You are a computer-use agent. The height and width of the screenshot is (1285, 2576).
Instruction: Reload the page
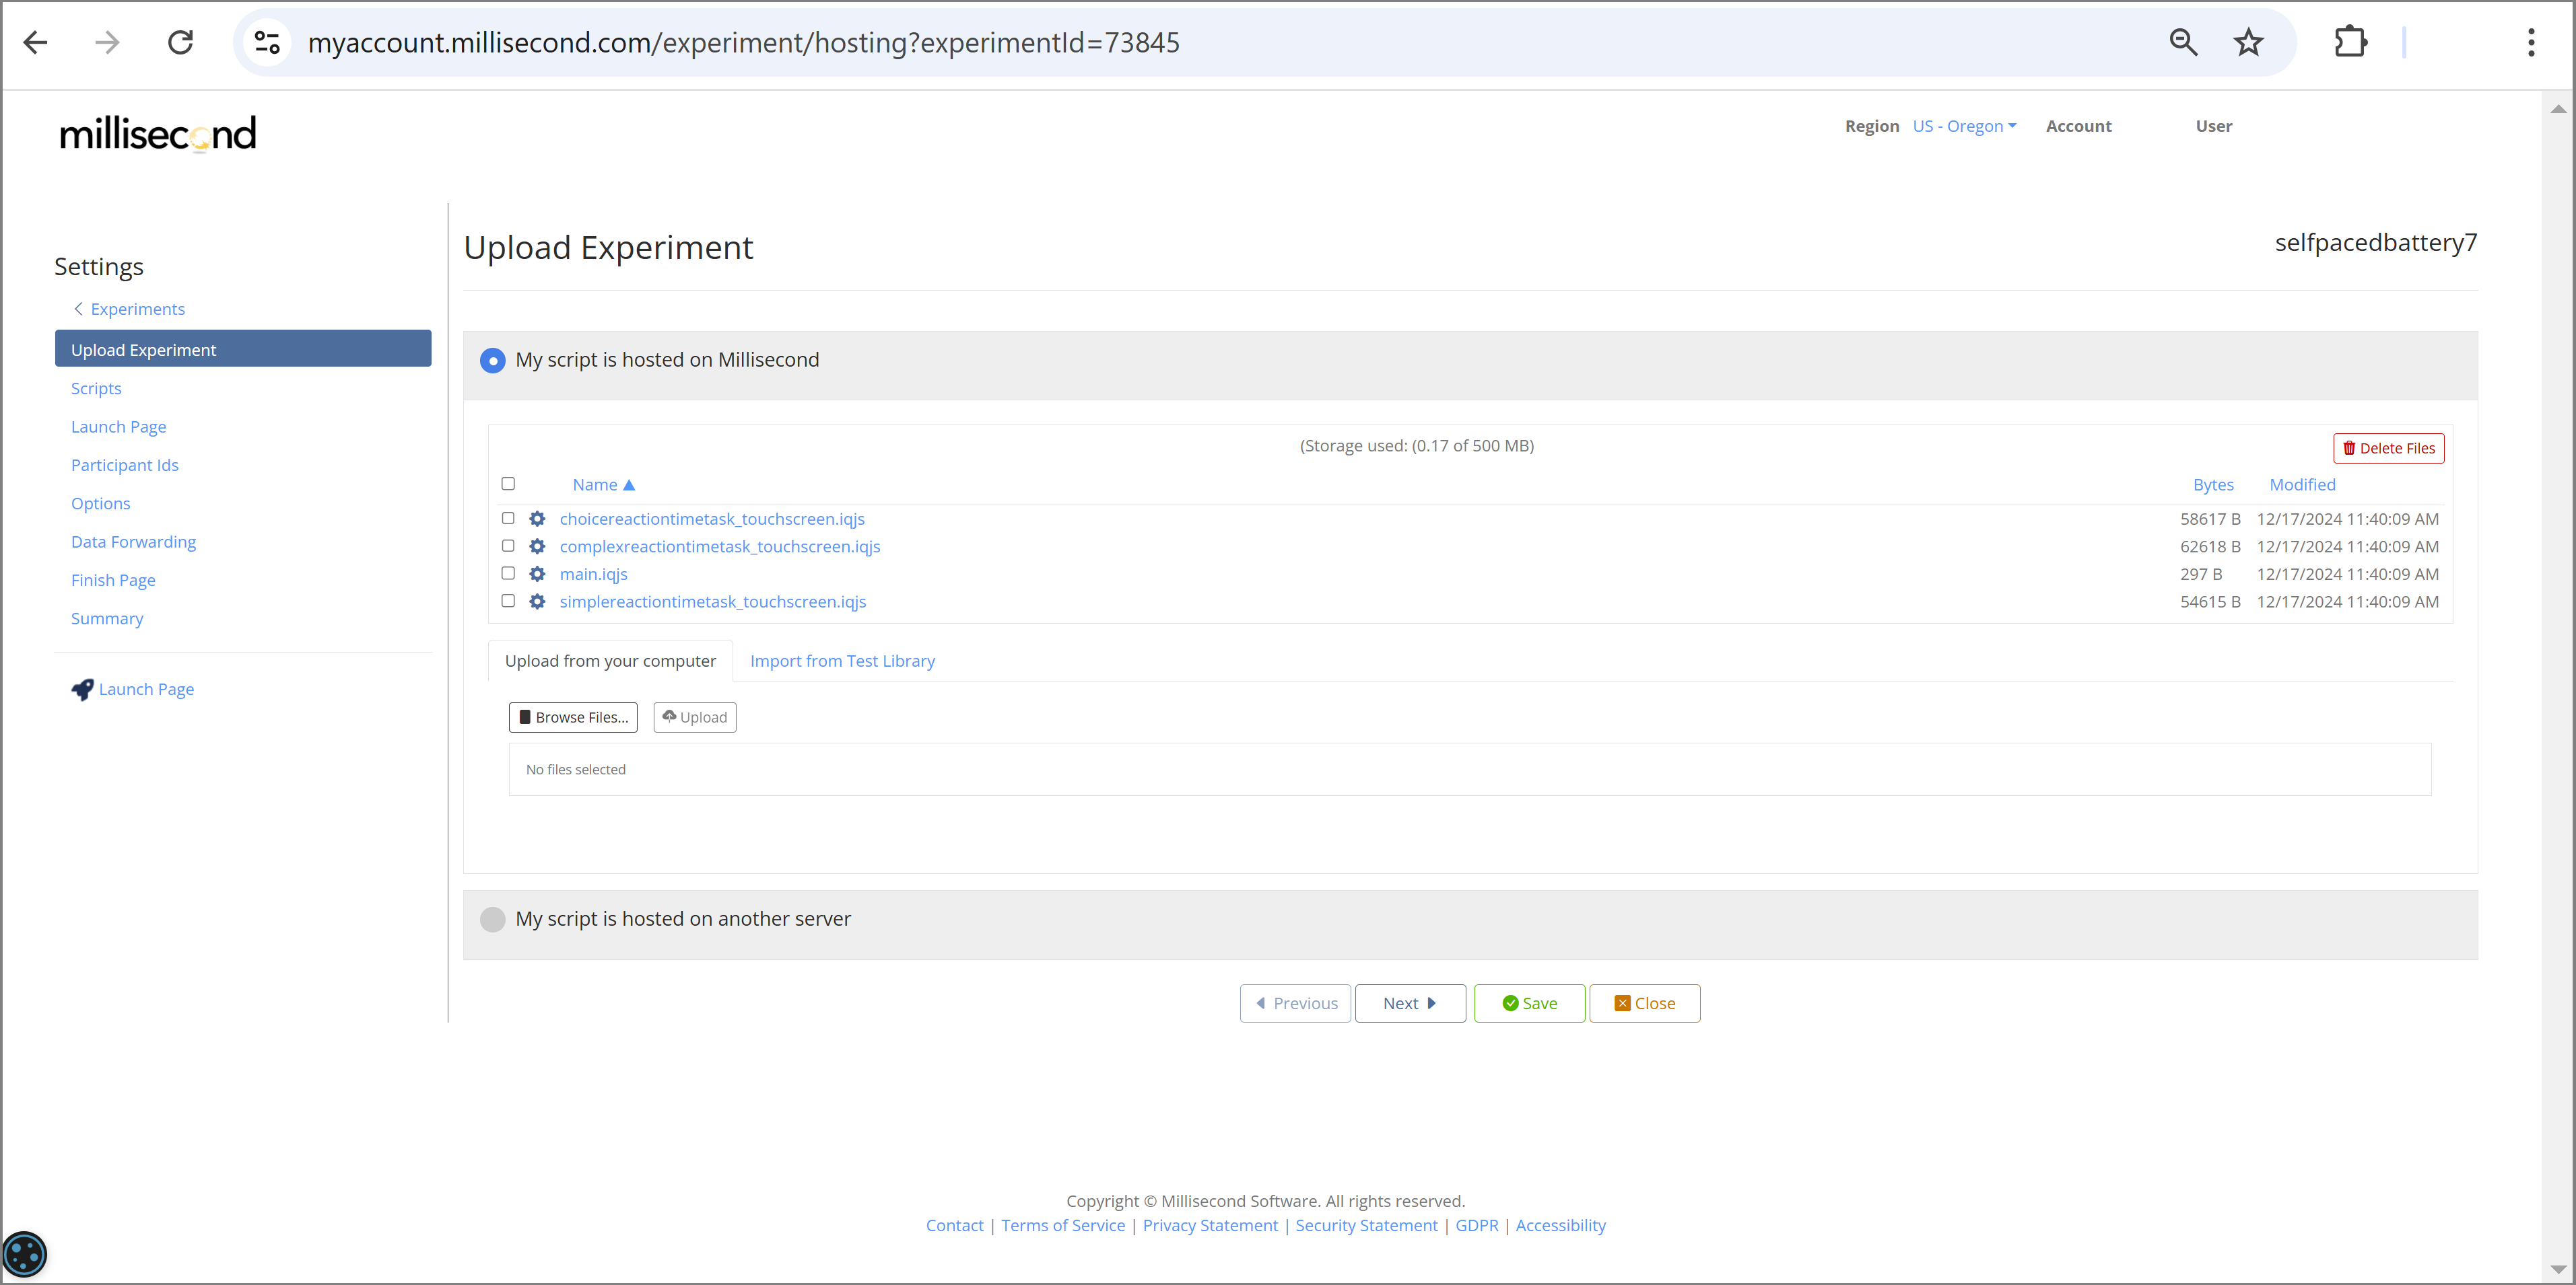pyautogui.click(x=180, y=43)
